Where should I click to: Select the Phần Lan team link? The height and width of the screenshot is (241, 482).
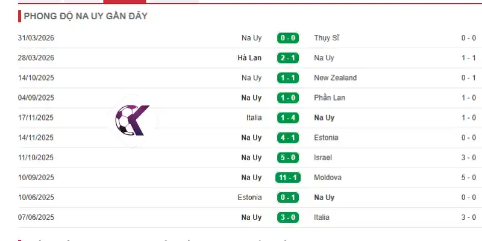pyautogui.click(x=330, y=98)
